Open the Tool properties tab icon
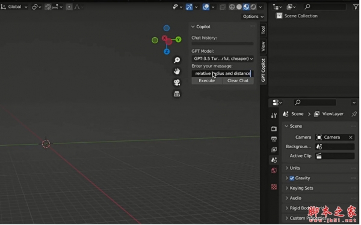Image resolution: width=361 pixels, height=225 pixels. tap(274, 116)
